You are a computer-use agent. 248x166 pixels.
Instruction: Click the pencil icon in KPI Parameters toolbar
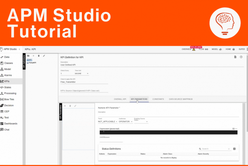tap(75, 106)
